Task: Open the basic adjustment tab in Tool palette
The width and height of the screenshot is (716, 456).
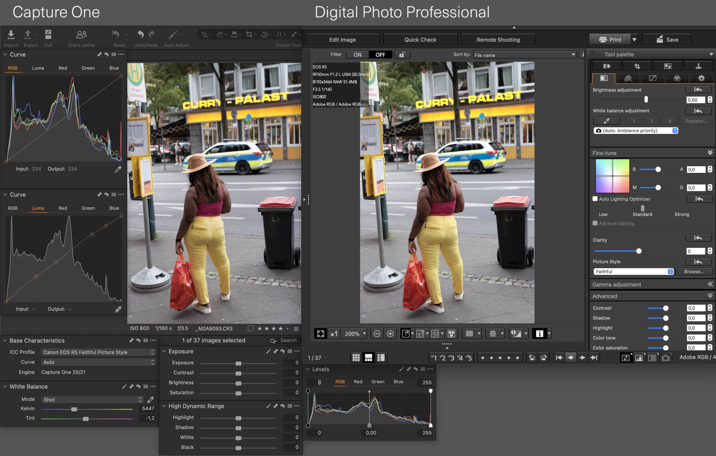Action: click(x=604, y=78)
